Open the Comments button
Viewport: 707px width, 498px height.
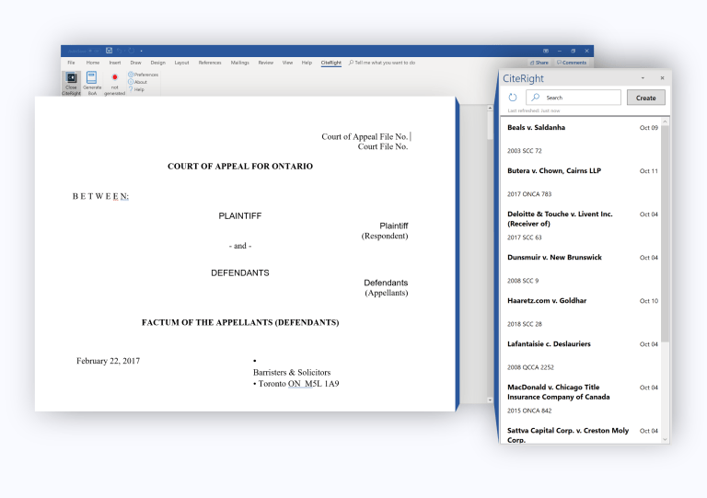pos(571,63)
